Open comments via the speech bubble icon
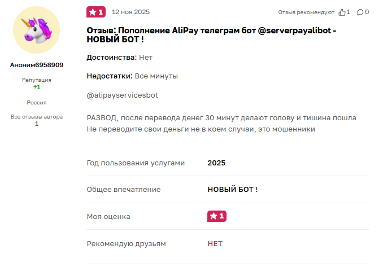 (360, 12)
